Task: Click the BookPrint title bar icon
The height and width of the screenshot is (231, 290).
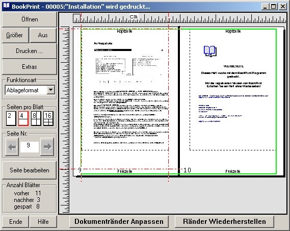Action: (x=7, y=6)
